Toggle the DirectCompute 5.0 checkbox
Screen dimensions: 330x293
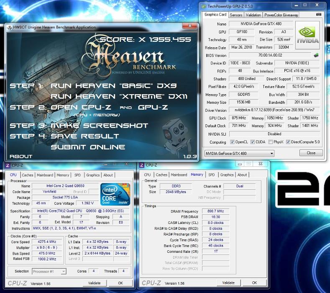[288, 142]
